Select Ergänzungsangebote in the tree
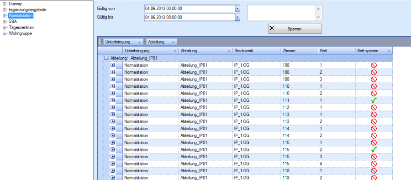 click(x=27, y=10)
